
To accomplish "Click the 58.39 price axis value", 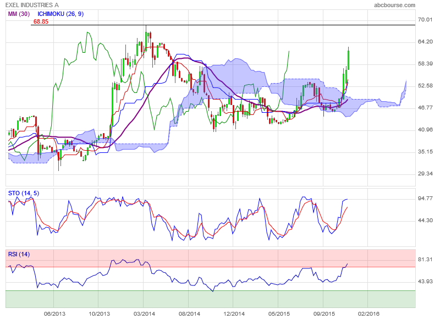I will click(x=425, y=63).
